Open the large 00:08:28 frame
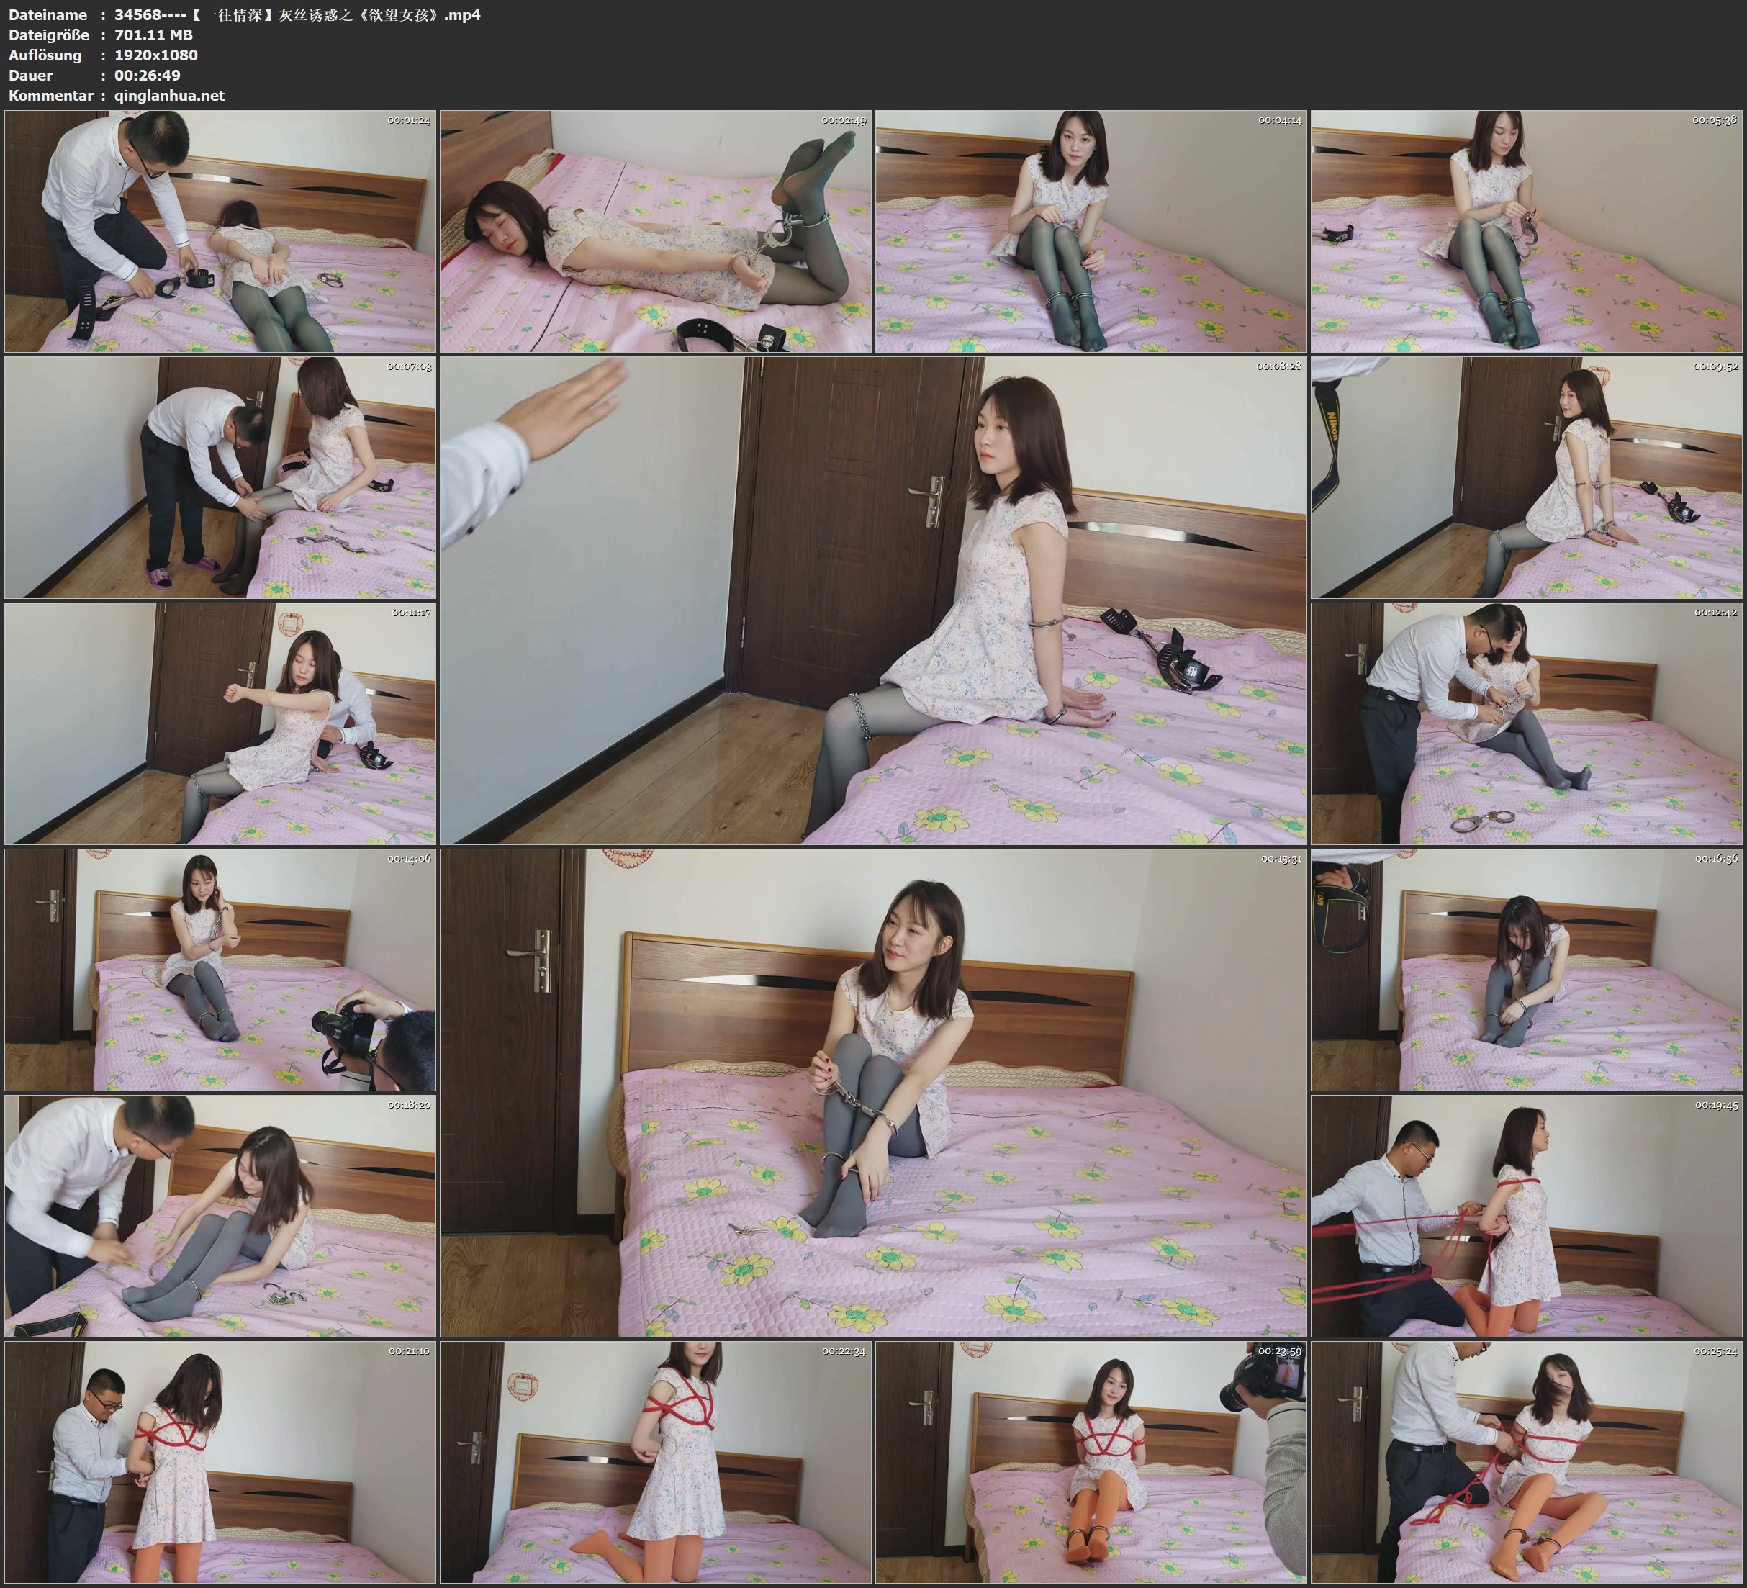 pos(872,600)
